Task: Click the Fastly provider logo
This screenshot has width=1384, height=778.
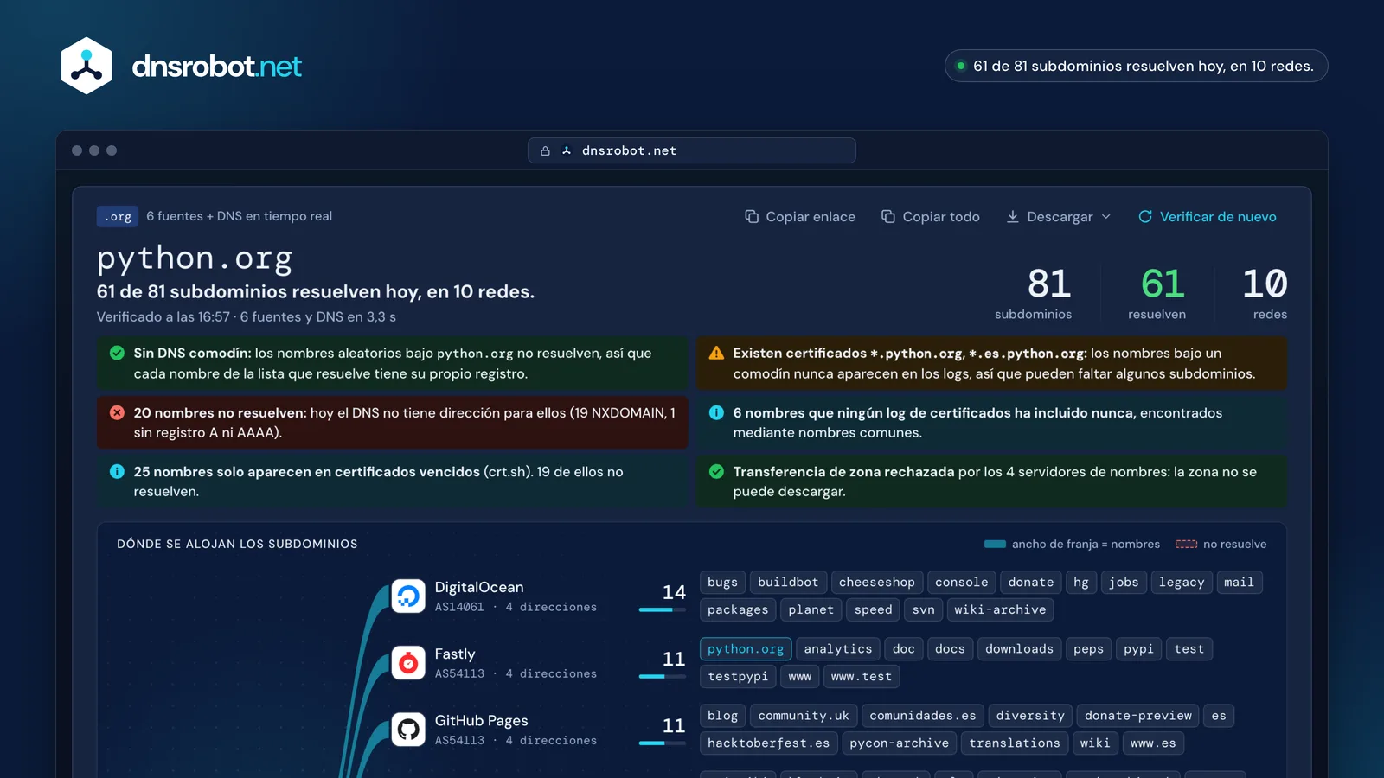Action: [x=408, y=663]
